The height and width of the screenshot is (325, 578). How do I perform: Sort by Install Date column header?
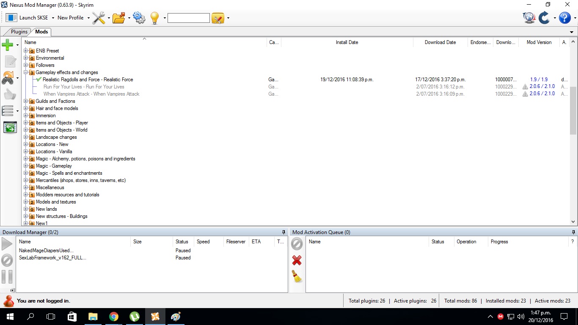(x=347, y=42)
